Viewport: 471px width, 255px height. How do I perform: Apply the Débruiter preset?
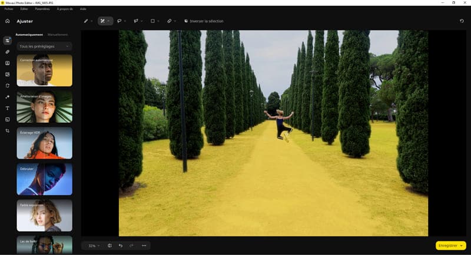tap(45, 179)
